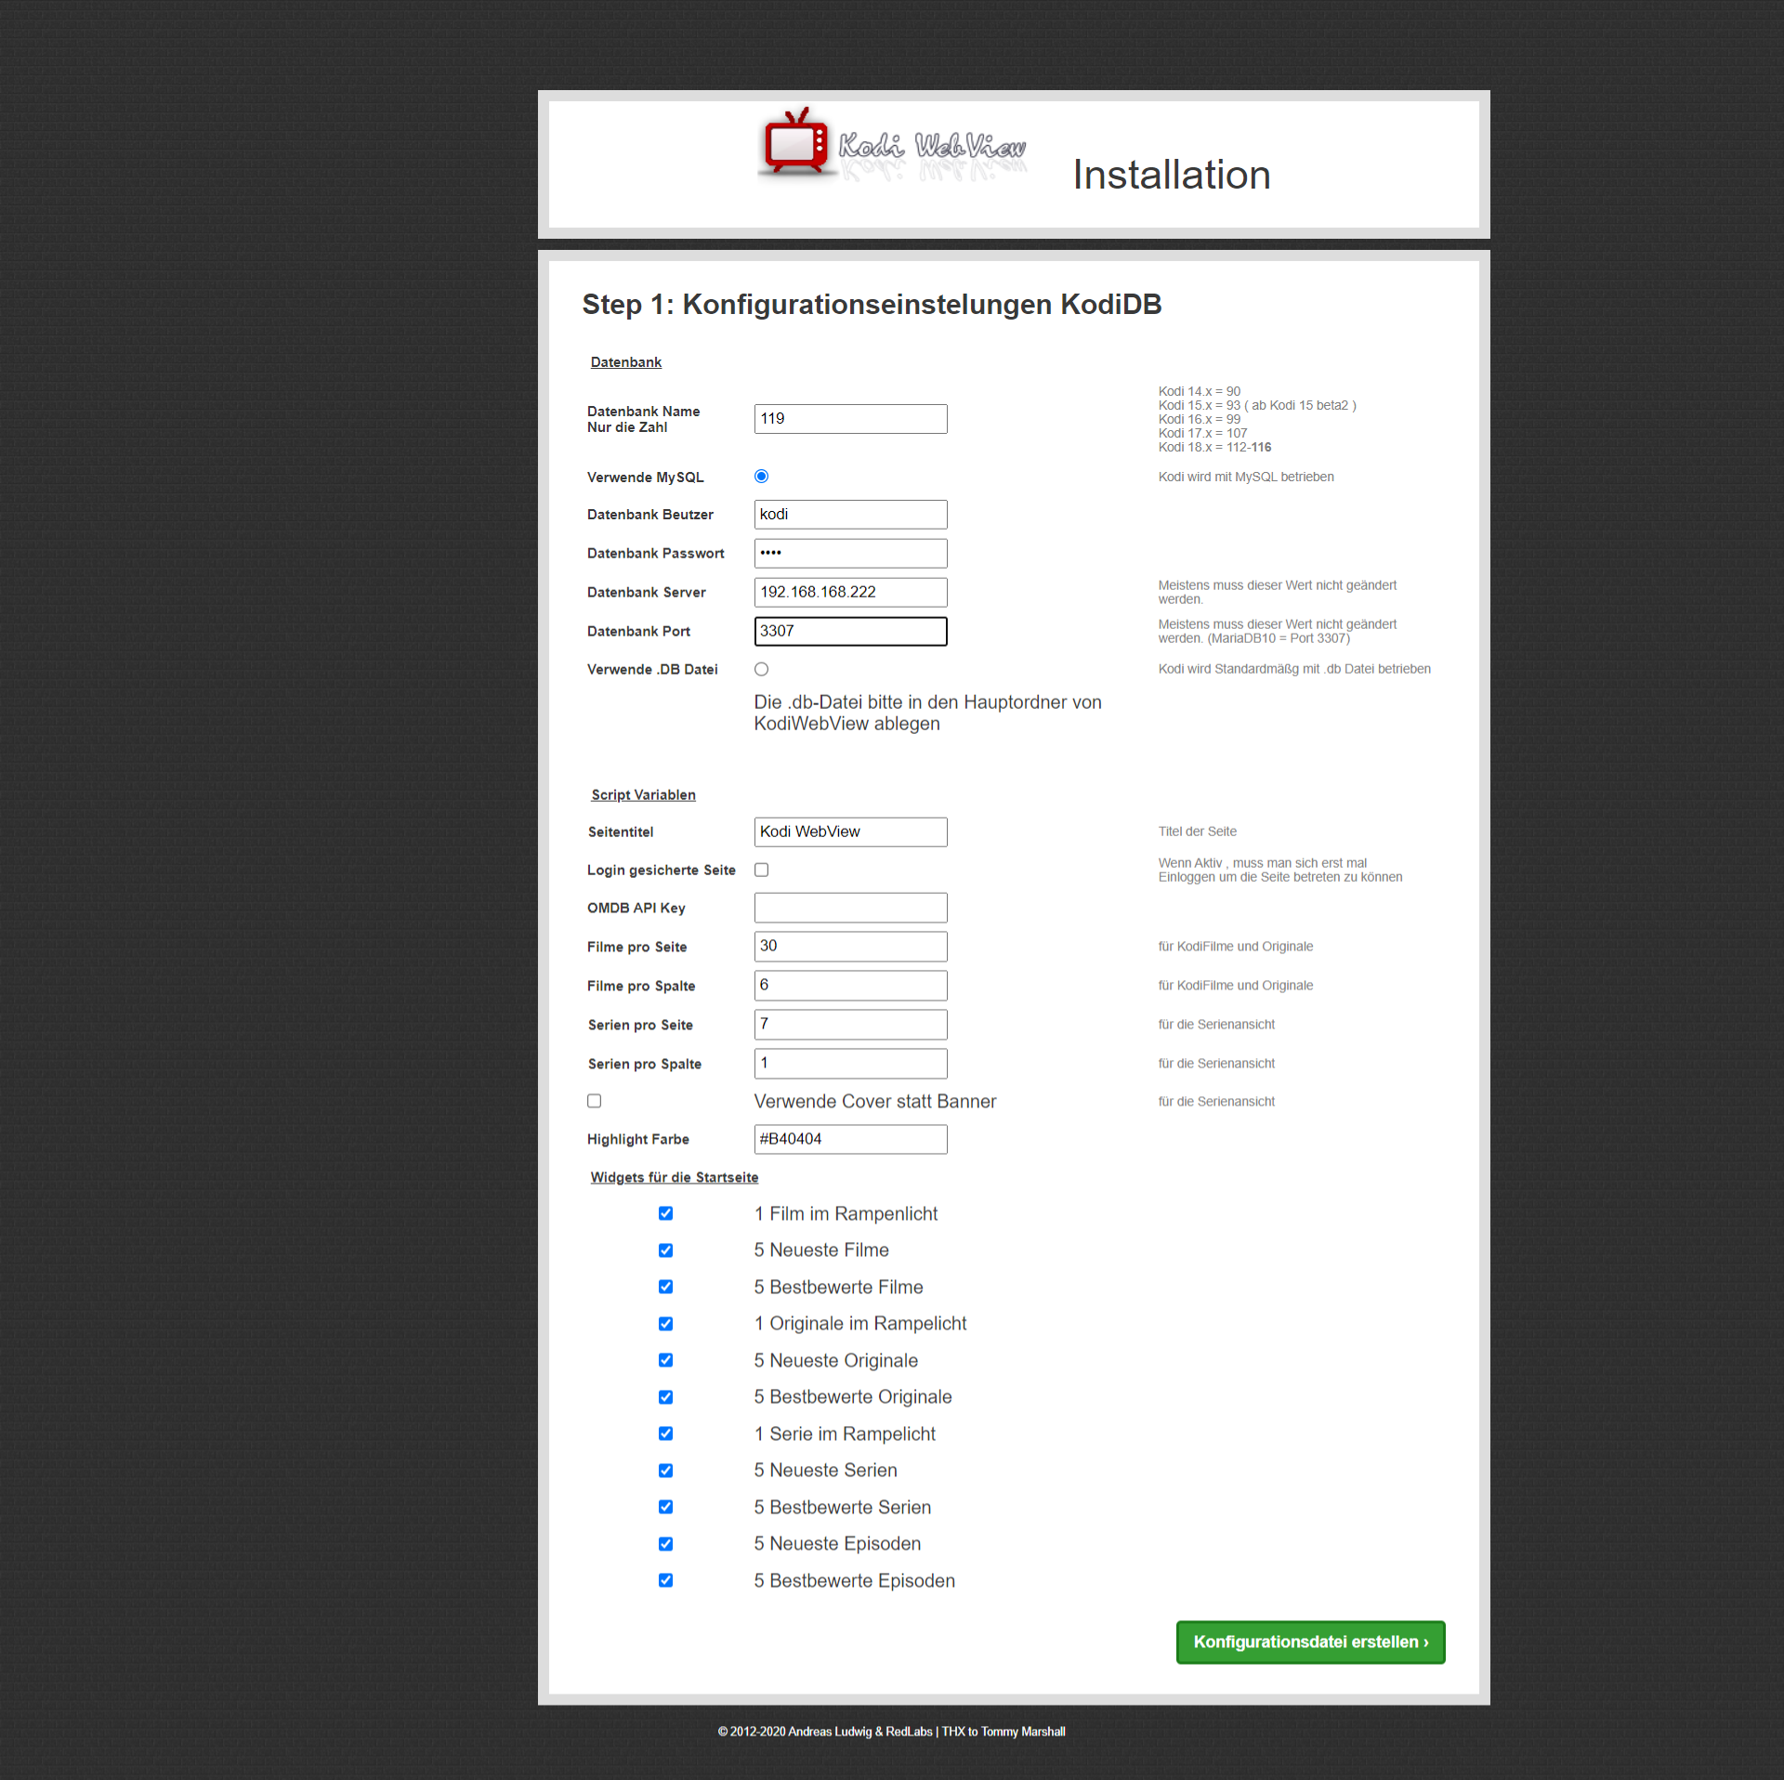Select the Verwende .DB Datei radio button
Screen dimensions: 1784x1780
point(761,669)
